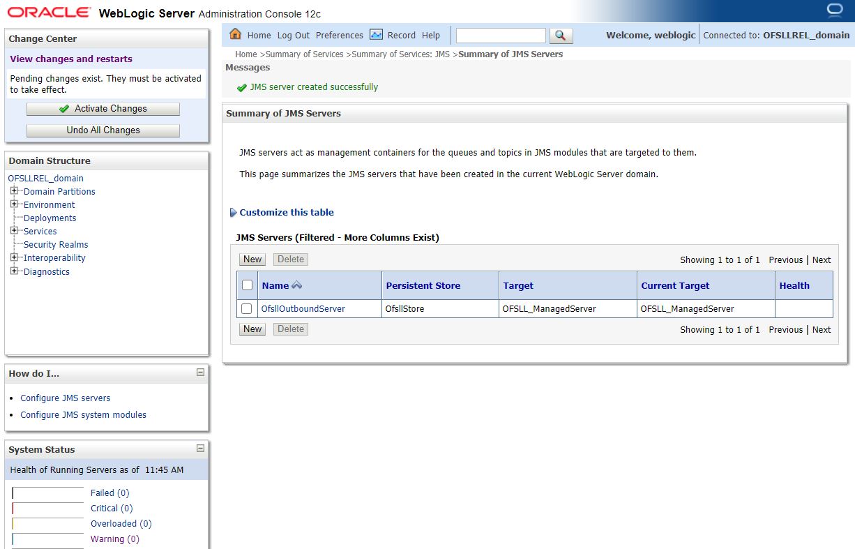Click the Activate Changes button
Image resolution: width=855 pixels, height=549 pixels.
[x=103, y=109]
